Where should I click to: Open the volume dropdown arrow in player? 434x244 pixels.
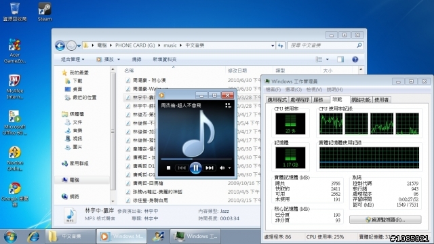(x=229, y=168)
